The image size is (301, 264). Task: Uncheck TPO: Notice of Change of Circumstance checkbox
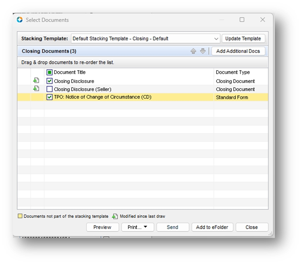click(49, 97)
